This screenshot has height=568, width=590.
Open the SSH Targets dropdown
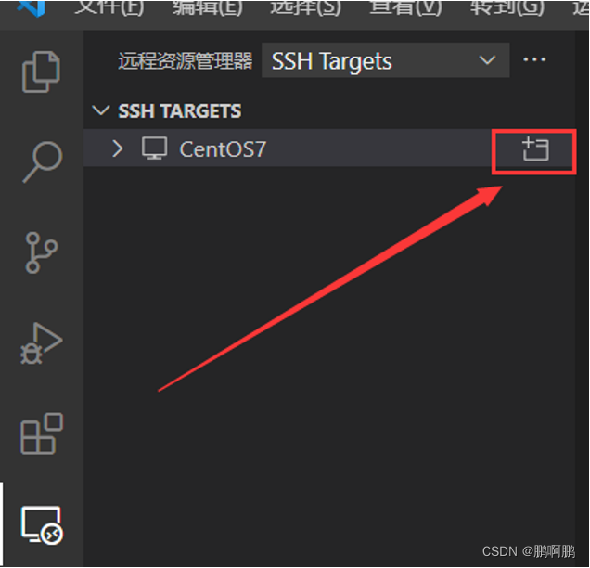pyautogui.click(x=386, y=60)
